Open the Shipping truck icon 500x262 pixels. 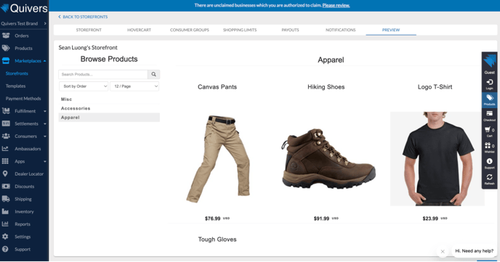(x=6, y=199)
